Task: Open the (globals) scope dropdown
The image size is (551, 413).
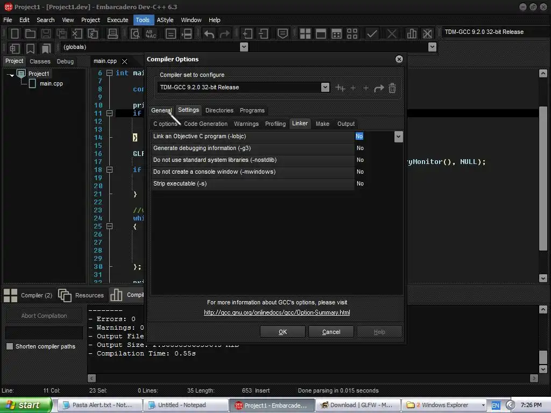Action: (x=244, y=47)
